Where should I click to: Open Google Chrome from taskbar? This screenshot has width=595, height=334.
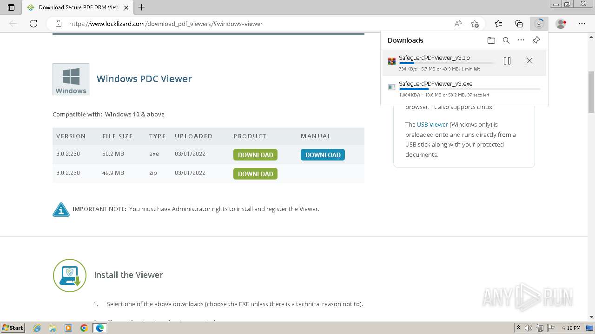[x=84, y=328]
